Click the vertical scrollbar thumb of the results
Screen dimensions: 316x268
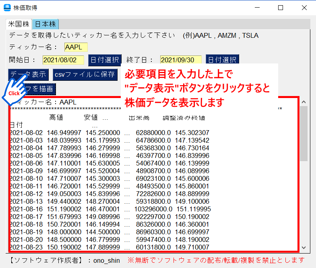[304, 133]
